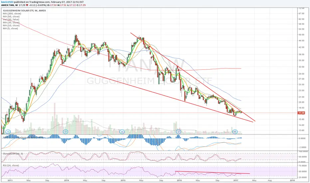Click the 20.00 price axis label
The width and height of the screenshot is (310, 183).
point(301,102)
